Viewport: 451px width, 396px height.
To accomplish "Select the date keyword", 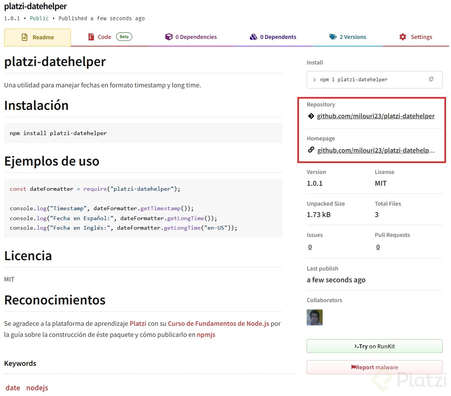I will coord(13,388).
